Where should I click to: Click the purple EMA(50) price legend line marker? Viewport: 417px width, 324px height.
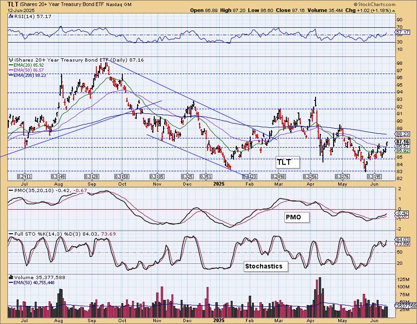tap(11, 70)
